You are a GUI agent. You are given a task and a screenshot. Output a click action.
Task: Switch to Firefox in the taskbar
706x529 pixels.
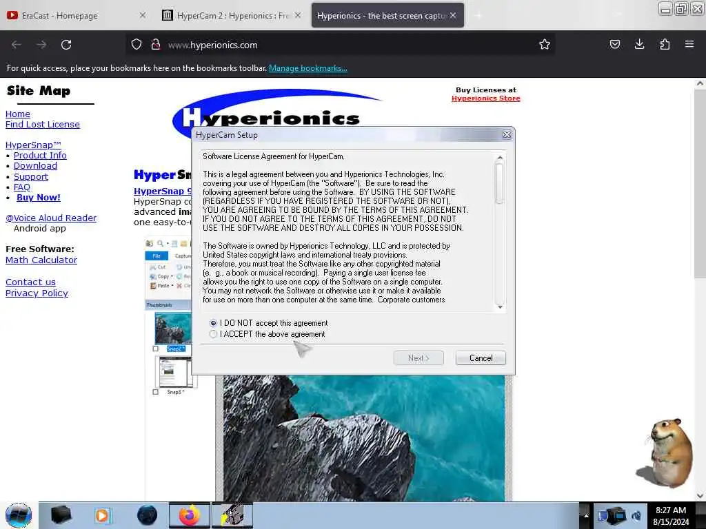tap(190, 515)
